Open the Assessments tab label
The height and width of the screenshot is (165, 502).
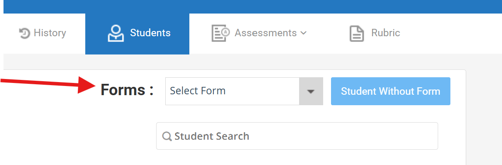tap(266, 33)
